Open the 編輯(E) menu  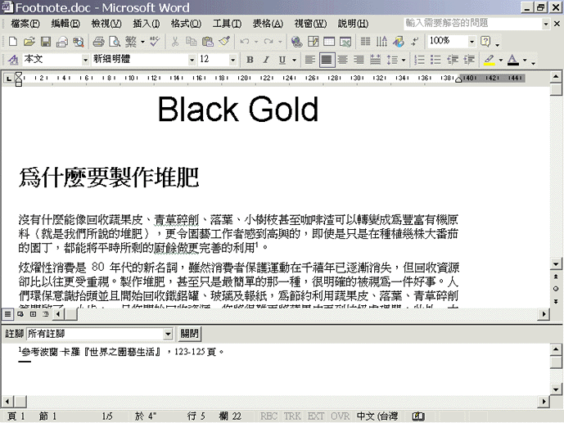click(65, 24)
